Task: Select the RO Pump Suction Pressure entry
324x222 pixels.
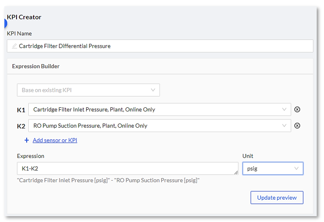Action: 90,126
